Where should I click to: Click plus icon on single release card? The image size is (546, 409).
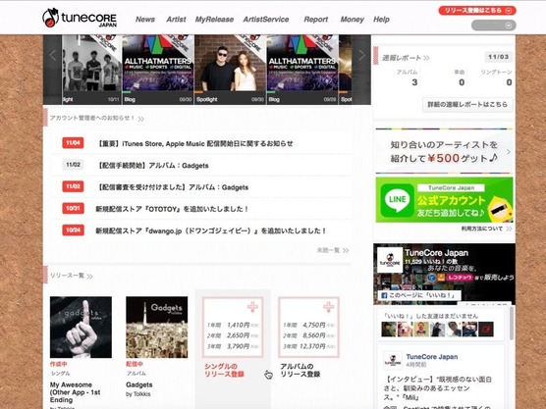tap(252, 307)
